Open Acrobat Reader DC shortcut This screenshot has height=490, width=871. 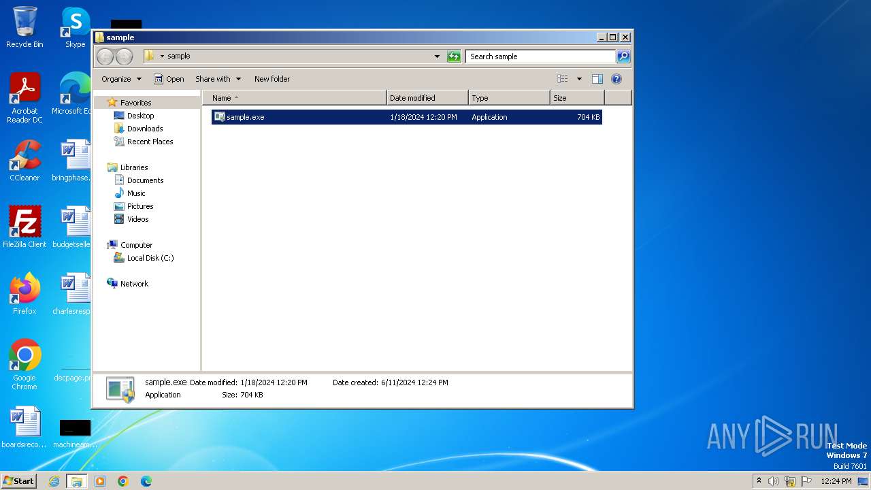(x=24, y=98)
